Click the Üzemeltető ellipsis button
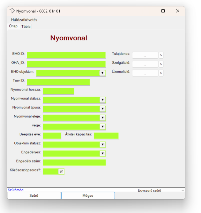 145,73
